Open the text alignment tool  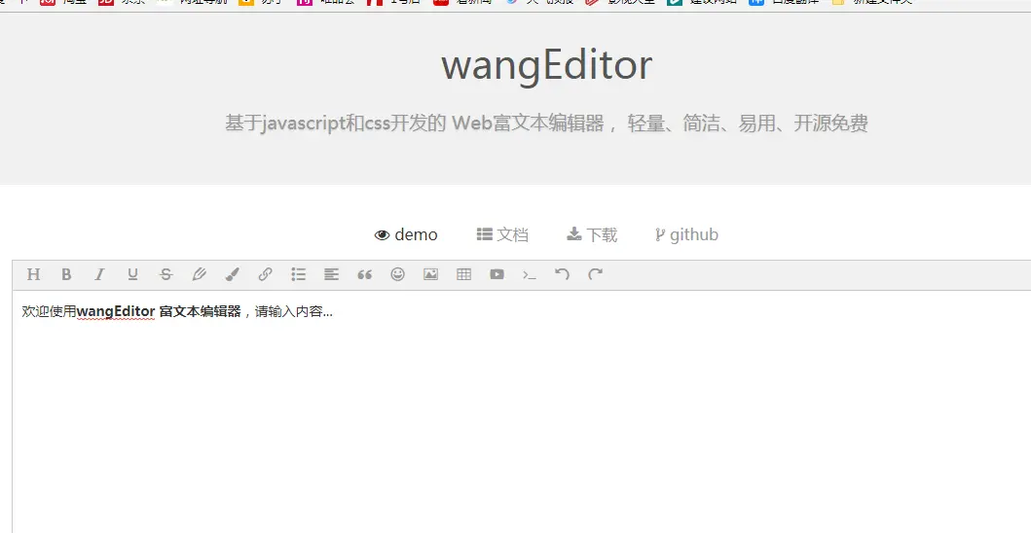pyautogui.click(x=331, y=274)
